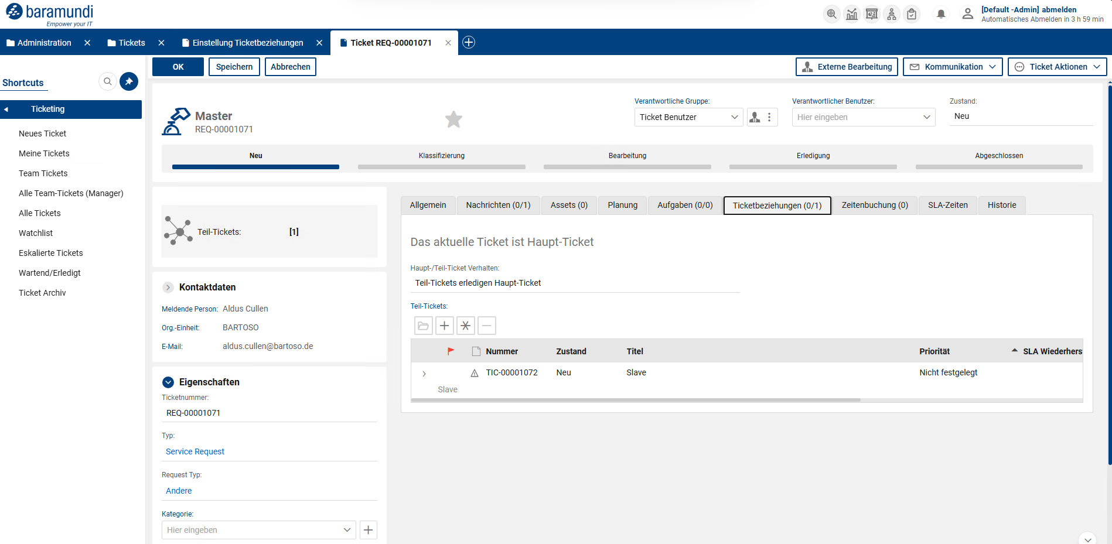
Task: Open the global search magnifier icon
Action: click(831, 14)
